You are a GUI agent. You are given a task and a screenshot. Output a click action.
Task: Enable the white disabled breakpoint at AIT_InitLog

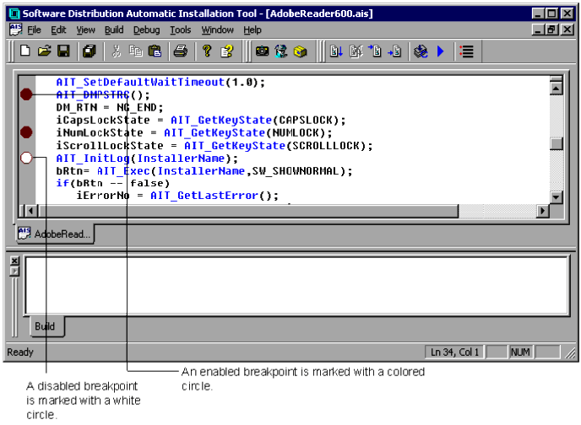pyautogui.click(x=26, y=158)
